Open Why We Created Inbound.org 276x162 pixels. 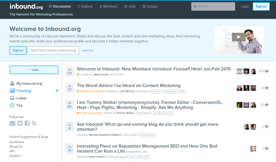[53, 51]
